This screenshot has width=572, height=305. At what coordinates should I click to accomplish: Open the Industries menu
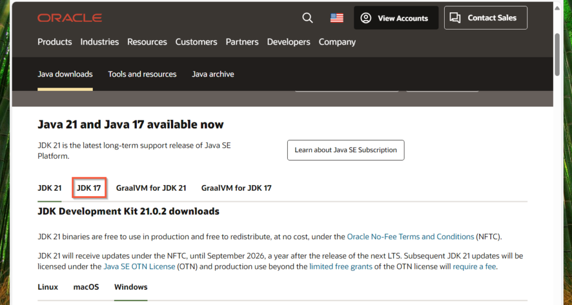coord(99,42)
